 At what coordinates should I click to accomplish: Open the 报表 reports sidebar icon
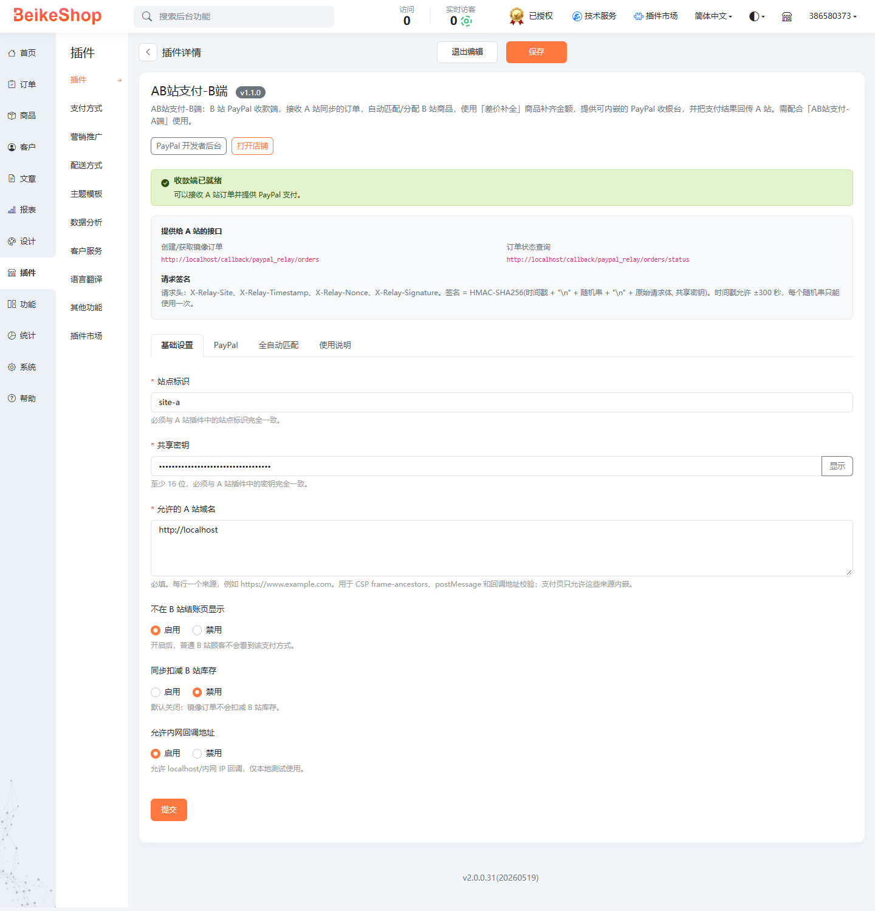click(x=12, y=210)
